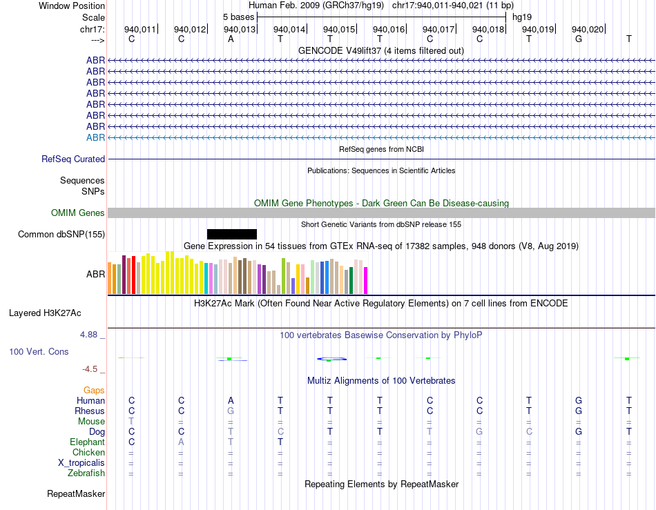The image size is (656, 510).
Task: Click the -4.5 PhyloP lower scale value
Action: point(90,369)
